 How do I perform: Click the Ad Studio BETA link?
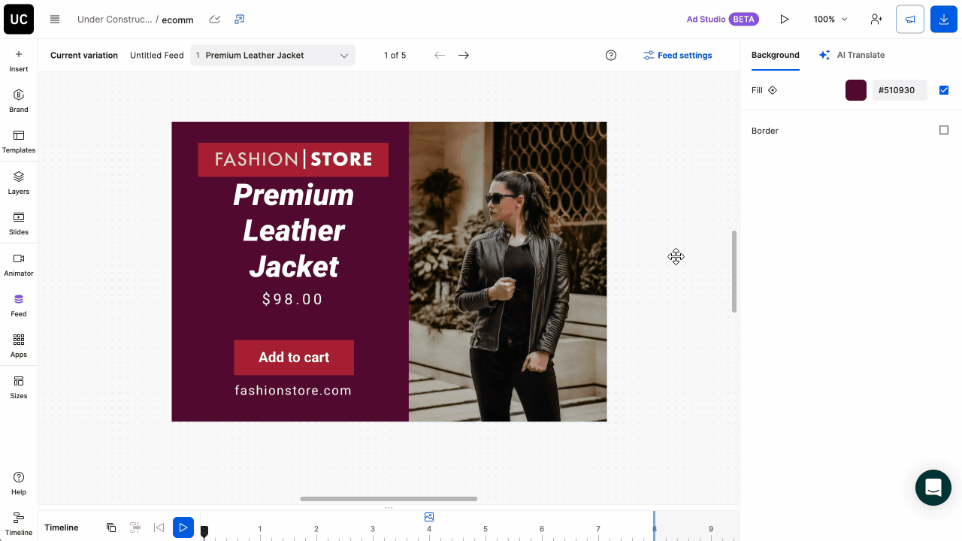(x=722, y=20)
